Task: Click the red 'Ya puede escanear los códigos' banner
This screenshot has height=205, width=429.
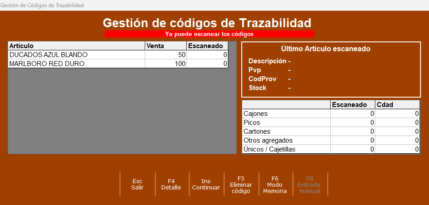Action: pos(209,34)
